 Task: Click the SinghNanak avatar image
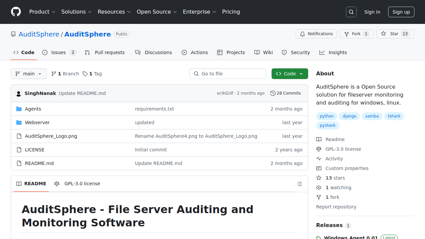[19, 93]
